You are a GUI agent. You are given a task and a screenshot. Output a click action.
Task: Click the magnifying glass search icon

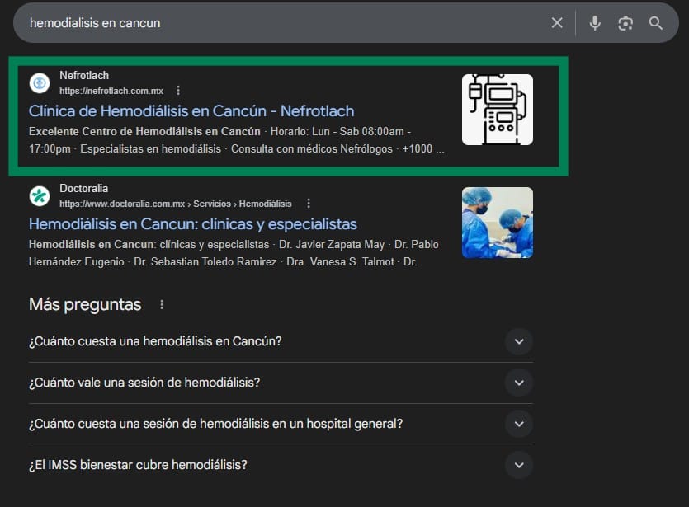[656, 23]
